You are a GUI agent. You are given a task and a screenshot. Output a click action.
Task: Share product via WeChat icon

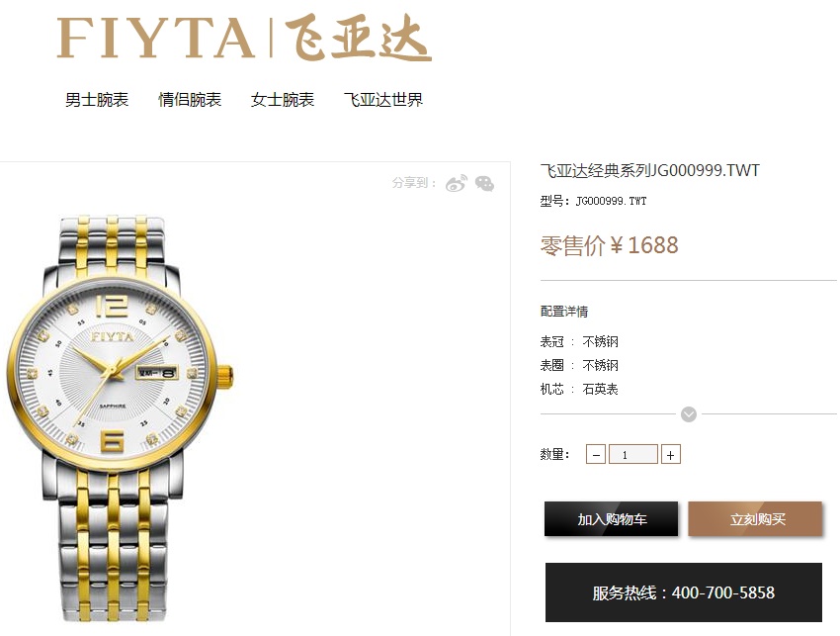485,183
